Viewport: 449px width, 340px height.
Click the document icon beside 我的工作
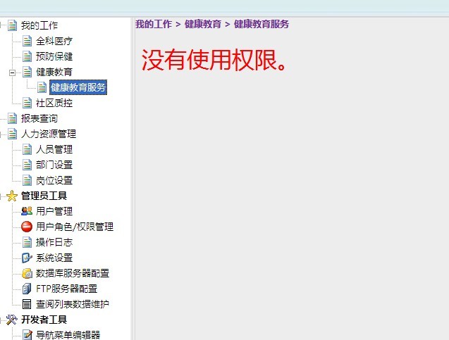(12, 25)
